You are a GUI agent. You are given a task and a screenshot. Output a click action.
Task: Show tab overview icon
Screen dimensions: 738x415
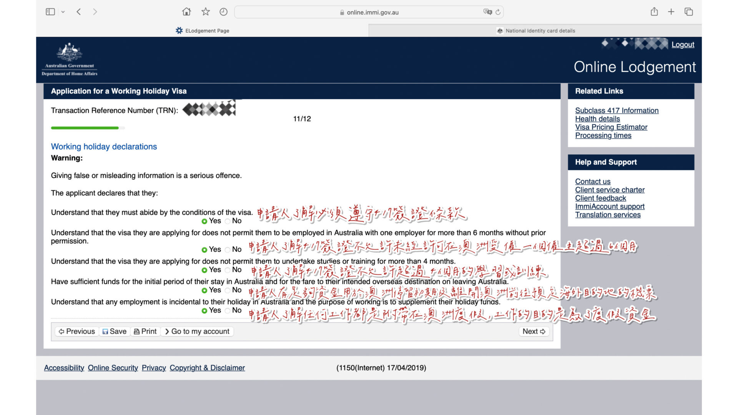[689, 12]
